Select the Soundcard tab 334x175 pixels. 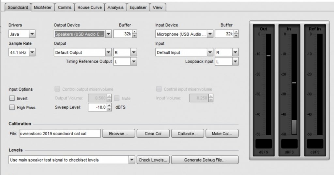[x=18, y=7]
